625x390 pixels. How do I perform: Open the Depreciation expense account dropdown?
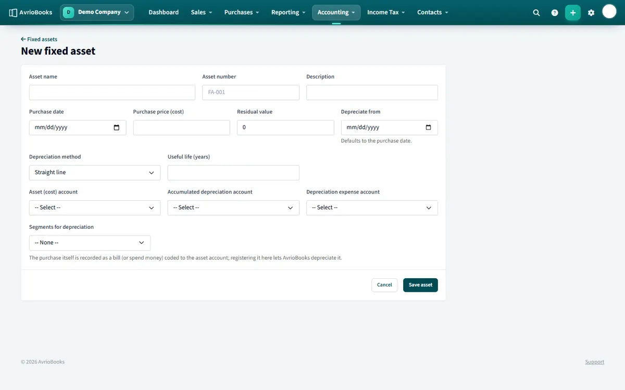[372, 207]
